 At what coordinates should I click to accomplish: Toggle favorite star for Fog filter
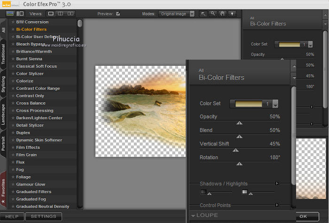click(13, 169)
